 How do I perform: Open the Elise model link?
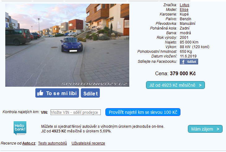point(184,10)
